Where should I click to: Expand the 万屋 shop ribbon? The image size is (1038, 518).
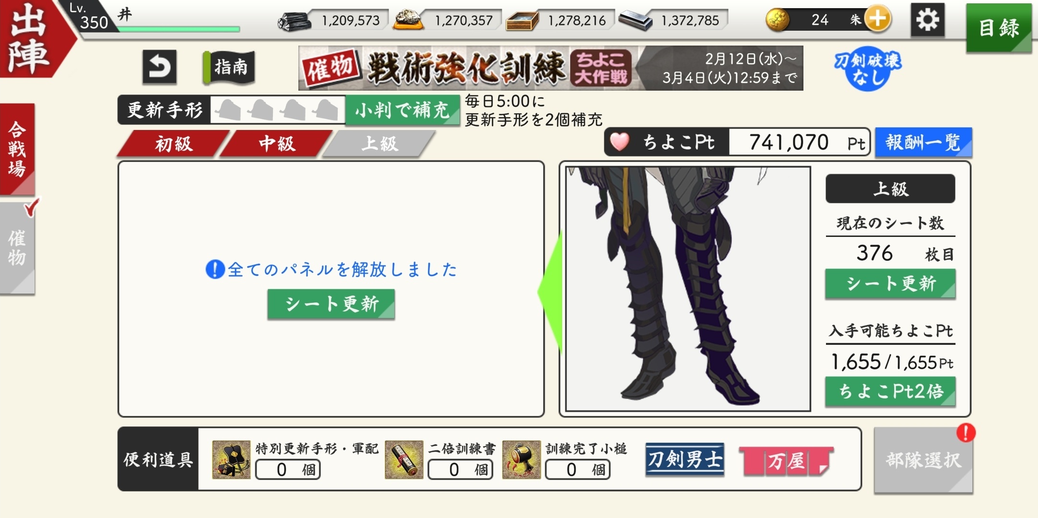tap(787, 460)
